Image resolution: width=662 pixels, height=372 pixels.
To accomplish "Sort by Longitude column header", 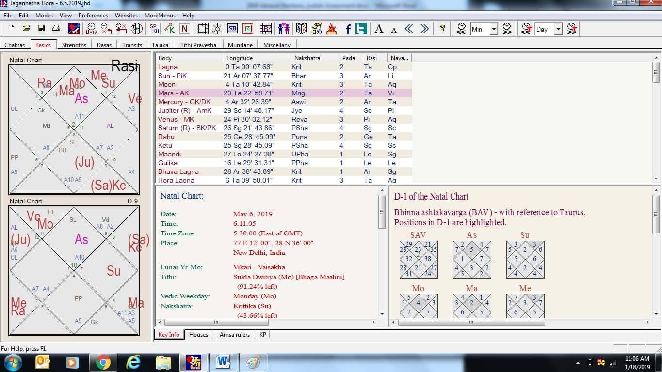I will click(x=257, y=58).
